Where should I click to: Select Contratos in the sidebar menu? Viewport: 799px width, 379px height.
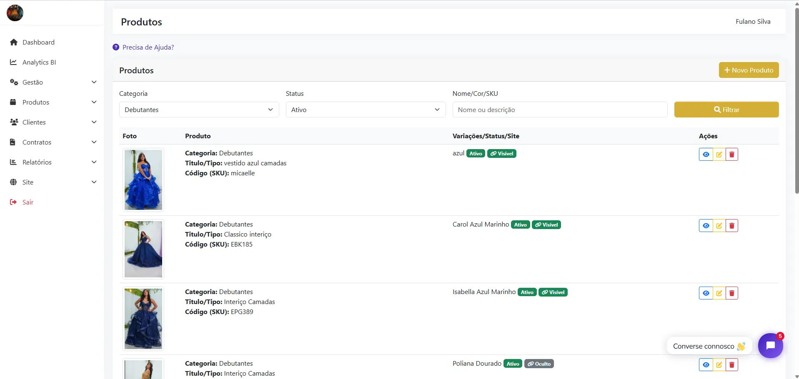tap(37, 142)
